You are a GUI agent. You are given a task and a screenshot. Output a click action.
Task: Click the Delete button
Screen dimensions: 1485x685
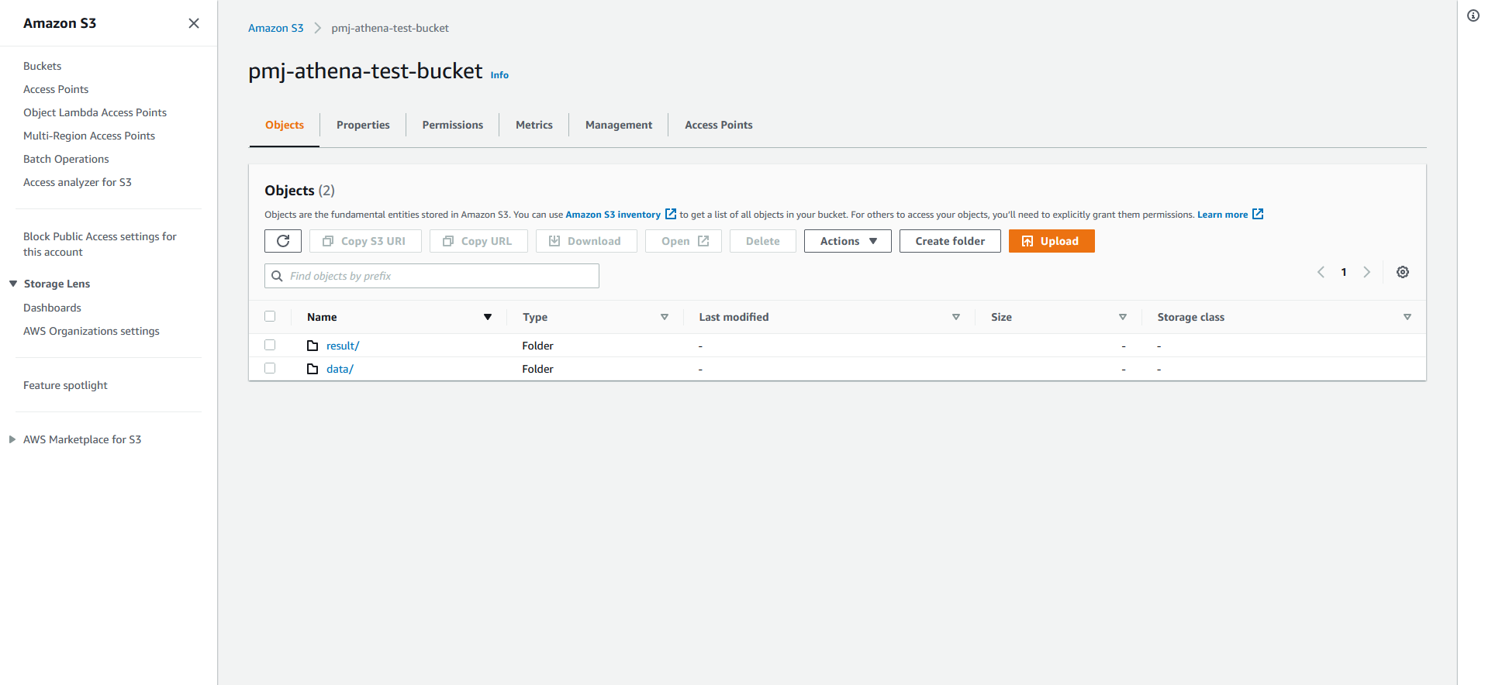tap(763, 241)
